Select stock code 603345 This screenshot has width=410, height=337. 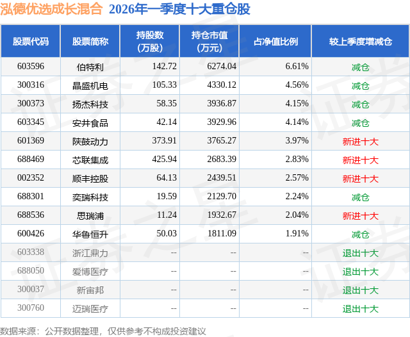[x=31, y=122]
